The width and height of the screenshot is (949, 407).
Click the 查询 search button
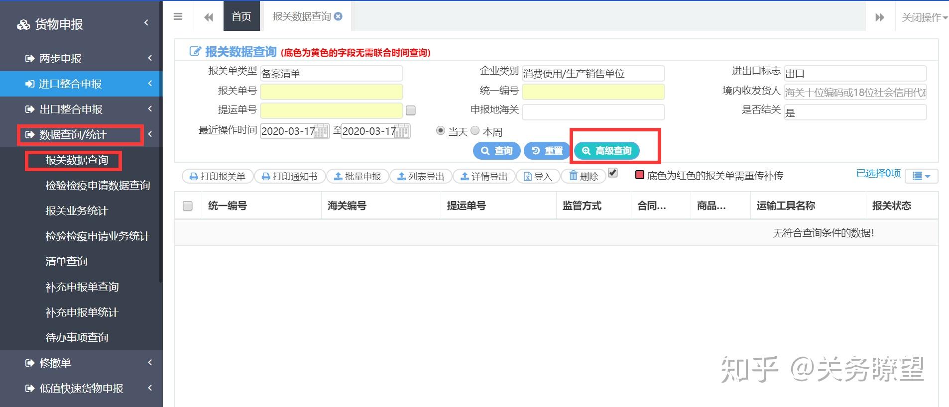pyautogui.click(x=496, y=151)
